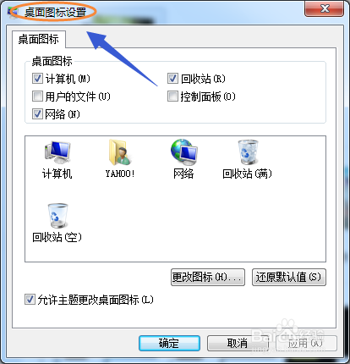Click the 更改图标(H)... button
The height and width of the screenshot is (364, 350).
(208, 277)
